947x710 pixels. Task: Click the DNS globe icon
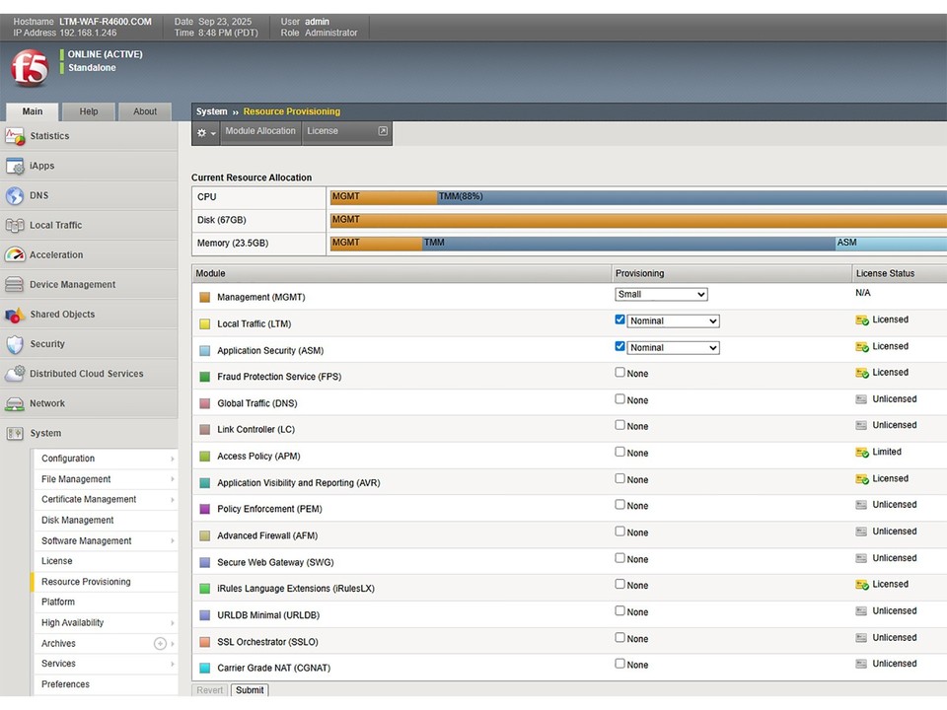[x=15, y=195]
